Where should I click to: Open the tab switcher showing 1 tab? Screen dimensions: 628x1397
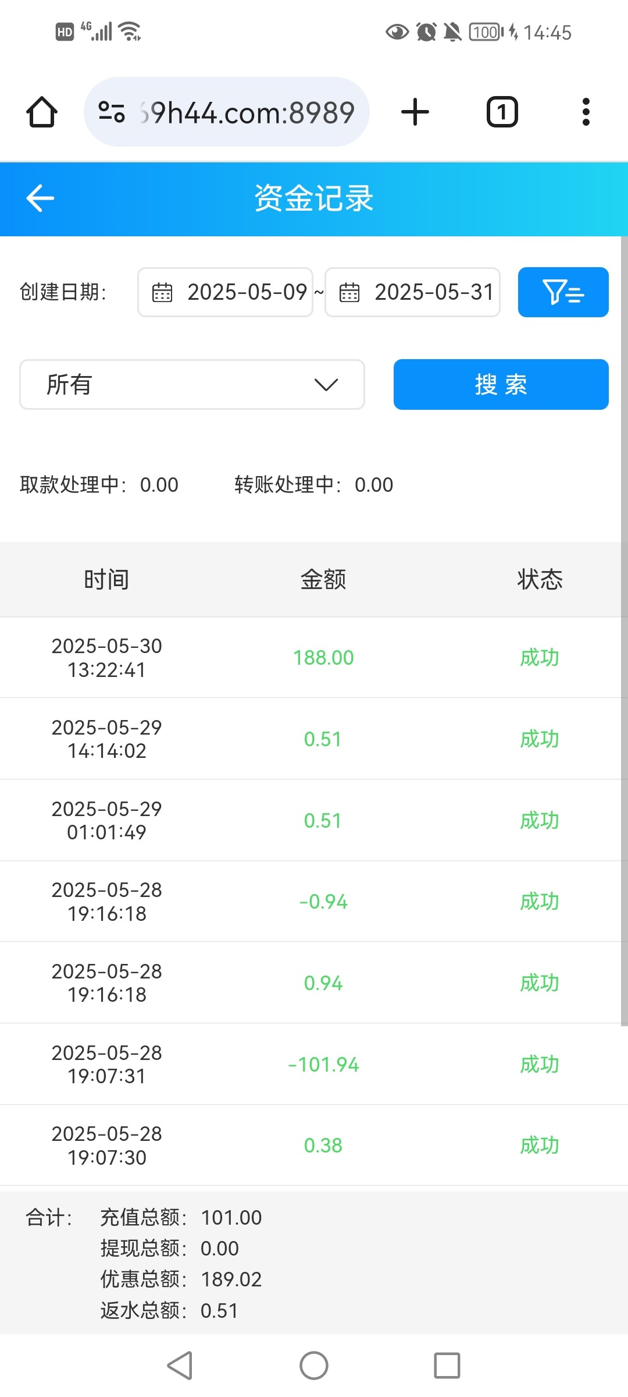point(502,112)
